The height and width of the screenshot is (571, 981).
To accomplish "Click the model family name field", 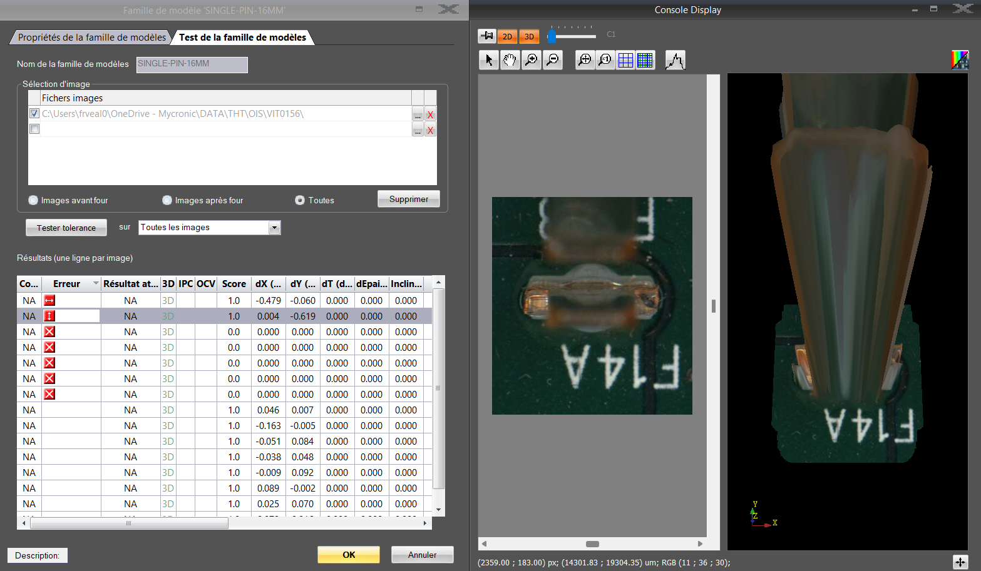I will (192, 64).
